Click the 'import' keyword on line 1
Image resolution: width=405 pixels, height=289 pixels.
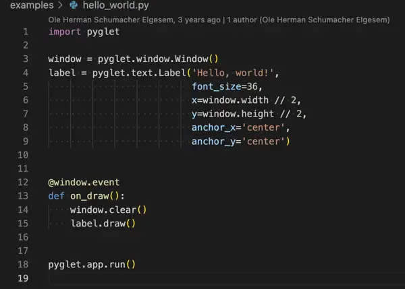65,32
